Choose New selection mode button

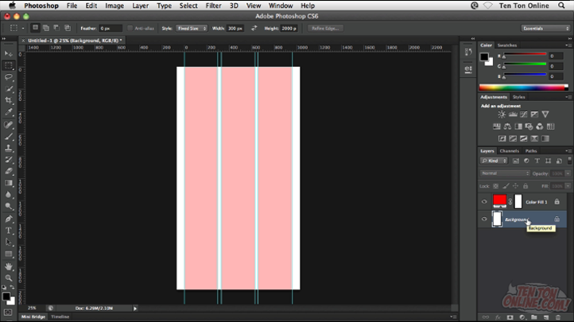pos(35,28)
